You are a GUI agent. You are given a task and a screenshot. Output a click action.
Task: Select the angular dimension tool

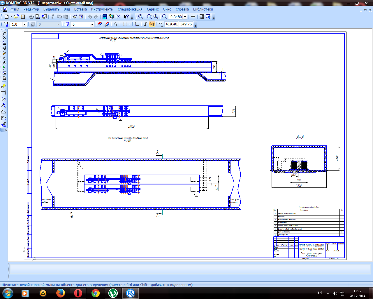click(4, 112)
